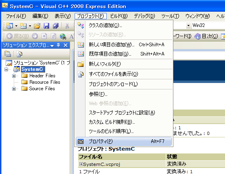
Task: Select すべてのファイルを表示(O) menu entry
Action: [124, 74]
